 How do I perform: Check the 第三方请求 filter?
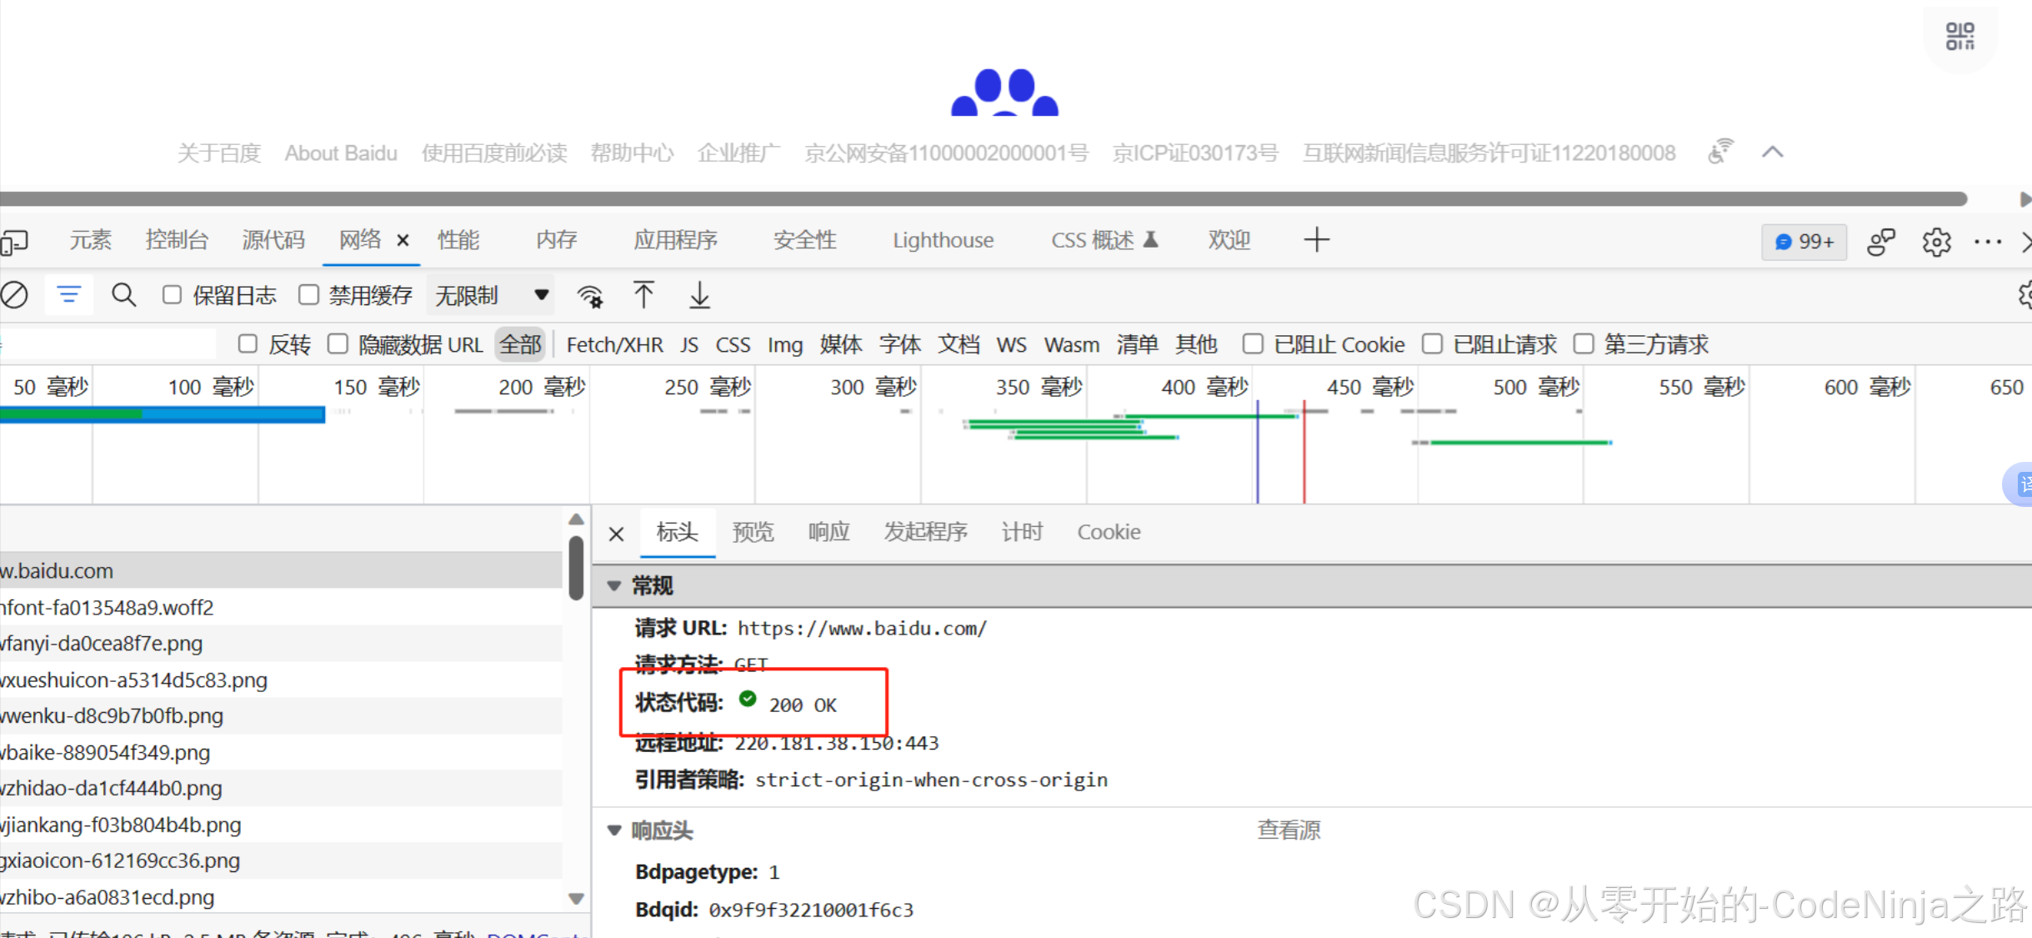pyautogui.click(x=1584, y=344)
